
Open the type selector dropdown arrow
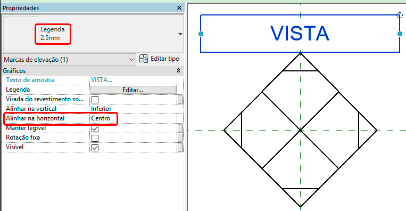180,34
